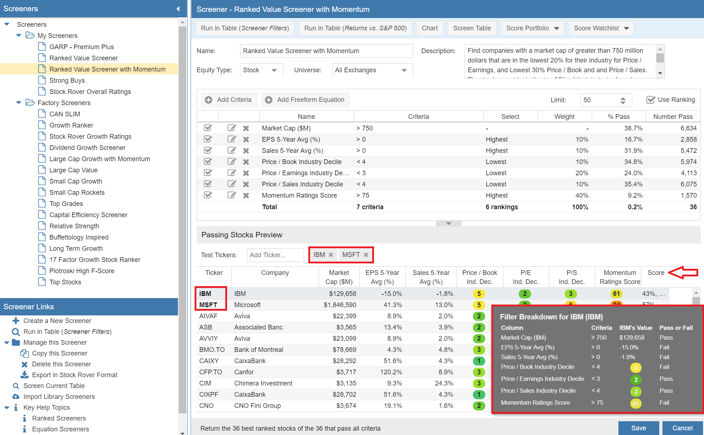
Task: Open the Universe All Exchanges dropdown
Action: [404, 70]
